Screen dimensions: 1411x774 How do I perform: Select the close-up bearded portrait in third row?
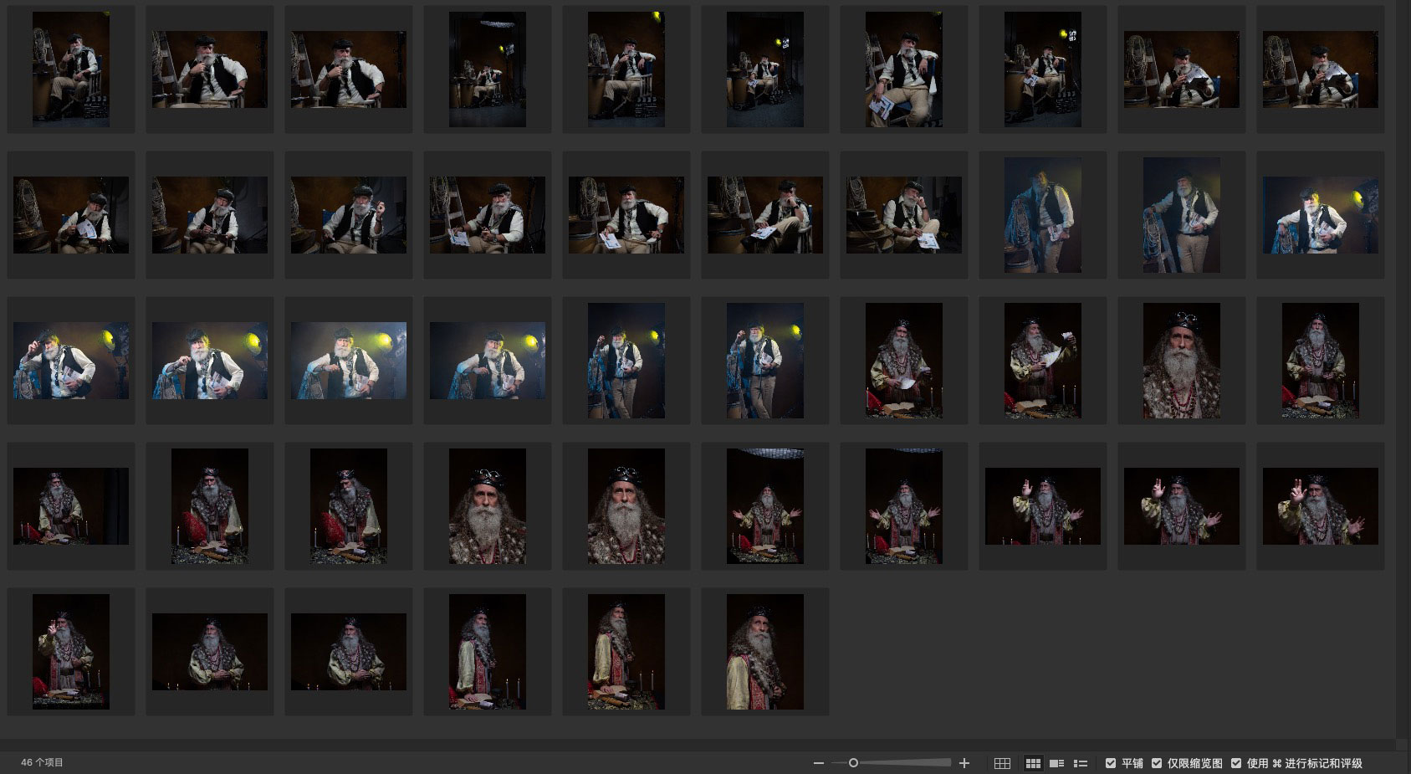click(1181, 361)
